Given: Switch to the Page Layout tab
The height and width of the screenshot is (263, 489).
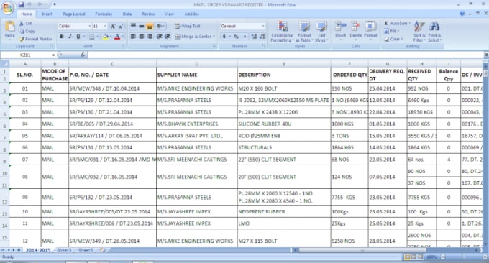Looking at the screenshot, I should click(x=74, y=14).
